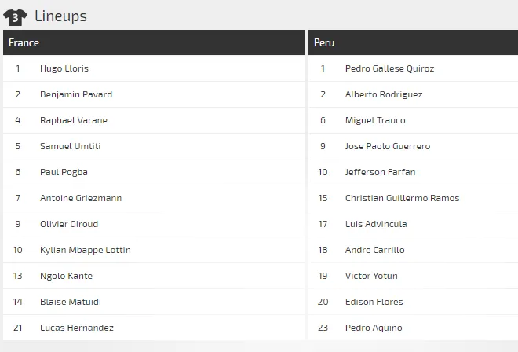Click the jersey icon beside Lineups
The height and width of the screenshot is (352, 518).
[16, 16]
